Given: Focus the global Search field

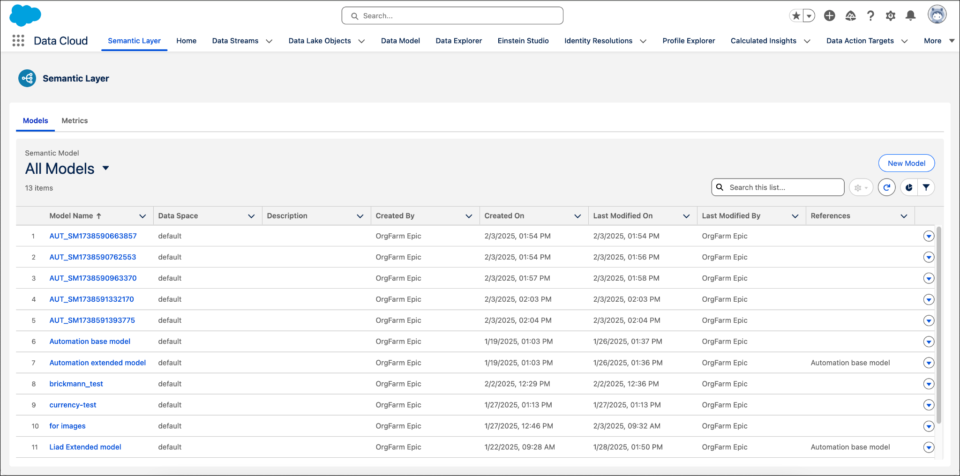Looking at the screenshot, I should (x=452, y=16).
